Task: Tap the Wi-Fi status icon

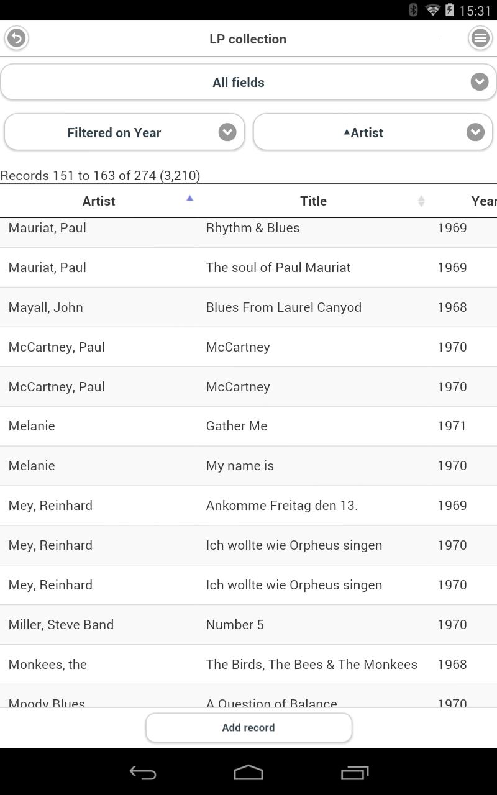Action: pyautogui.click(x=432, y=10)
